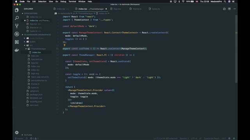Open the Source Control view
This screenshot has height=140, width=250.
coord(16,26)
